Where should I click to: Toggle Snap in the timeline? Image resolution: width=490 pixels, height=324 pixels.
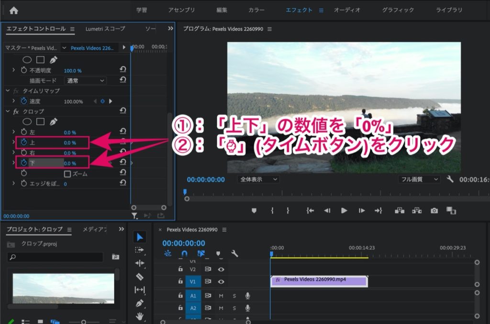pyautogui.click(x=184, y=253)
